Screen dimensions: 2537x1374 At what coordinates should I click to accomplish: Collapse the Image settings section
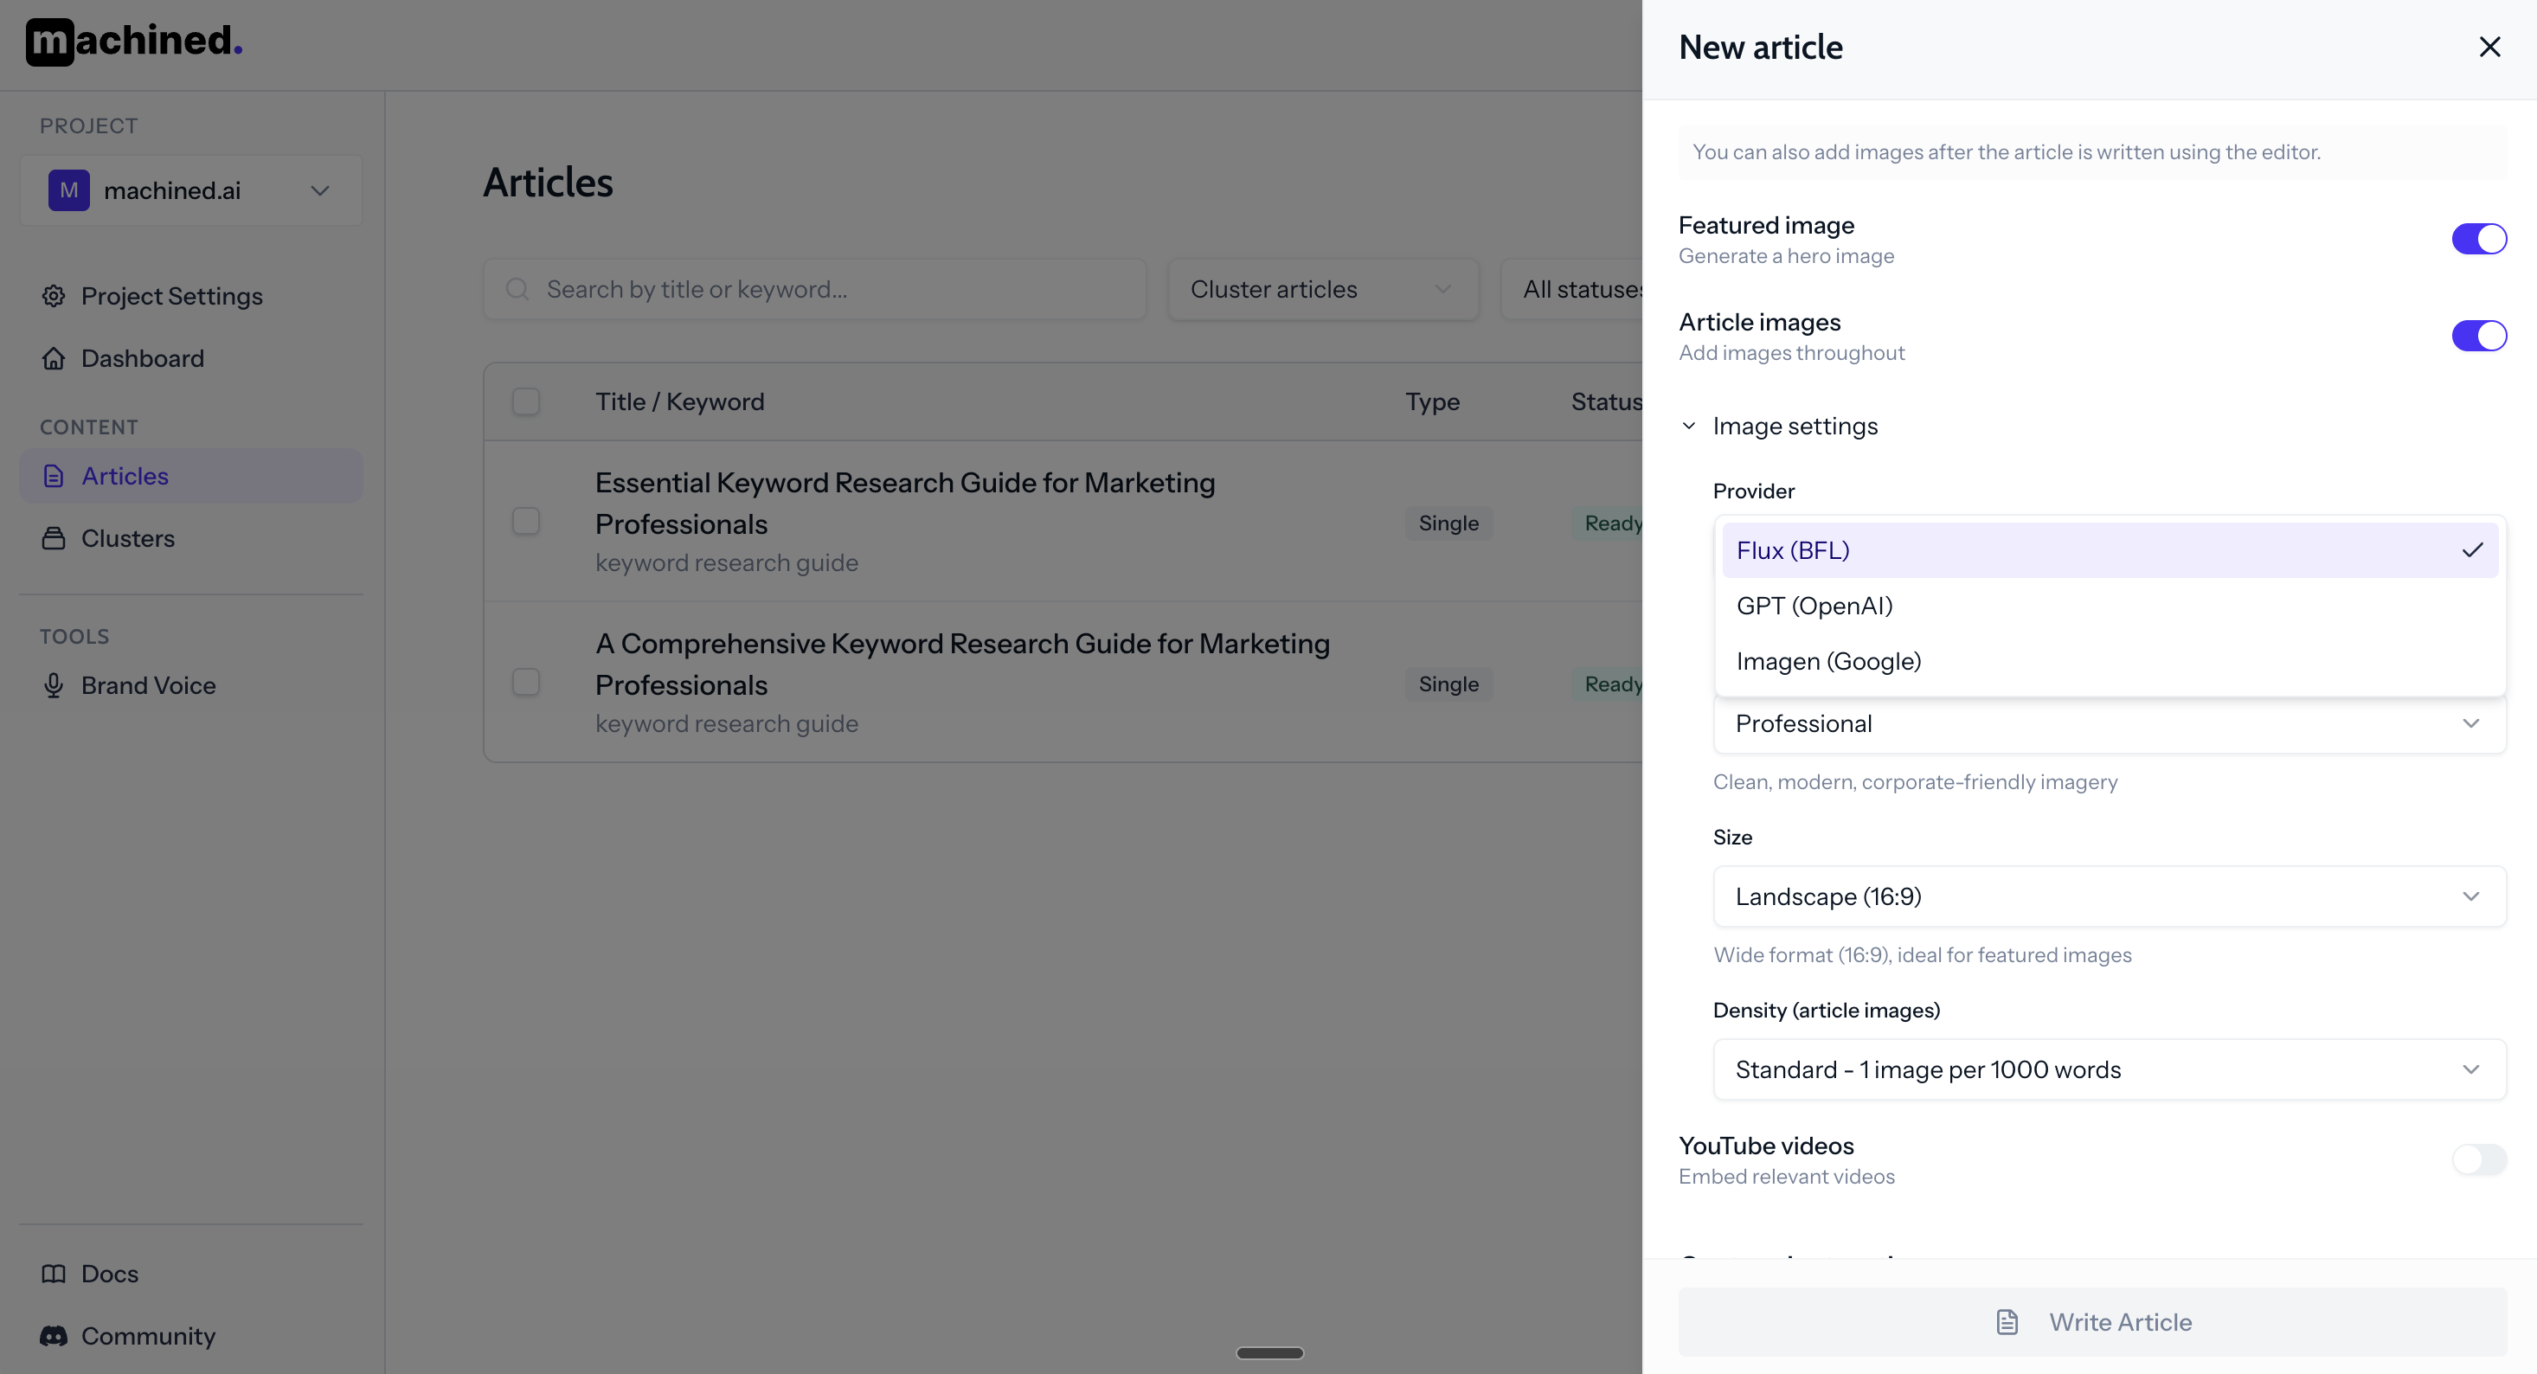[1689, 425]
